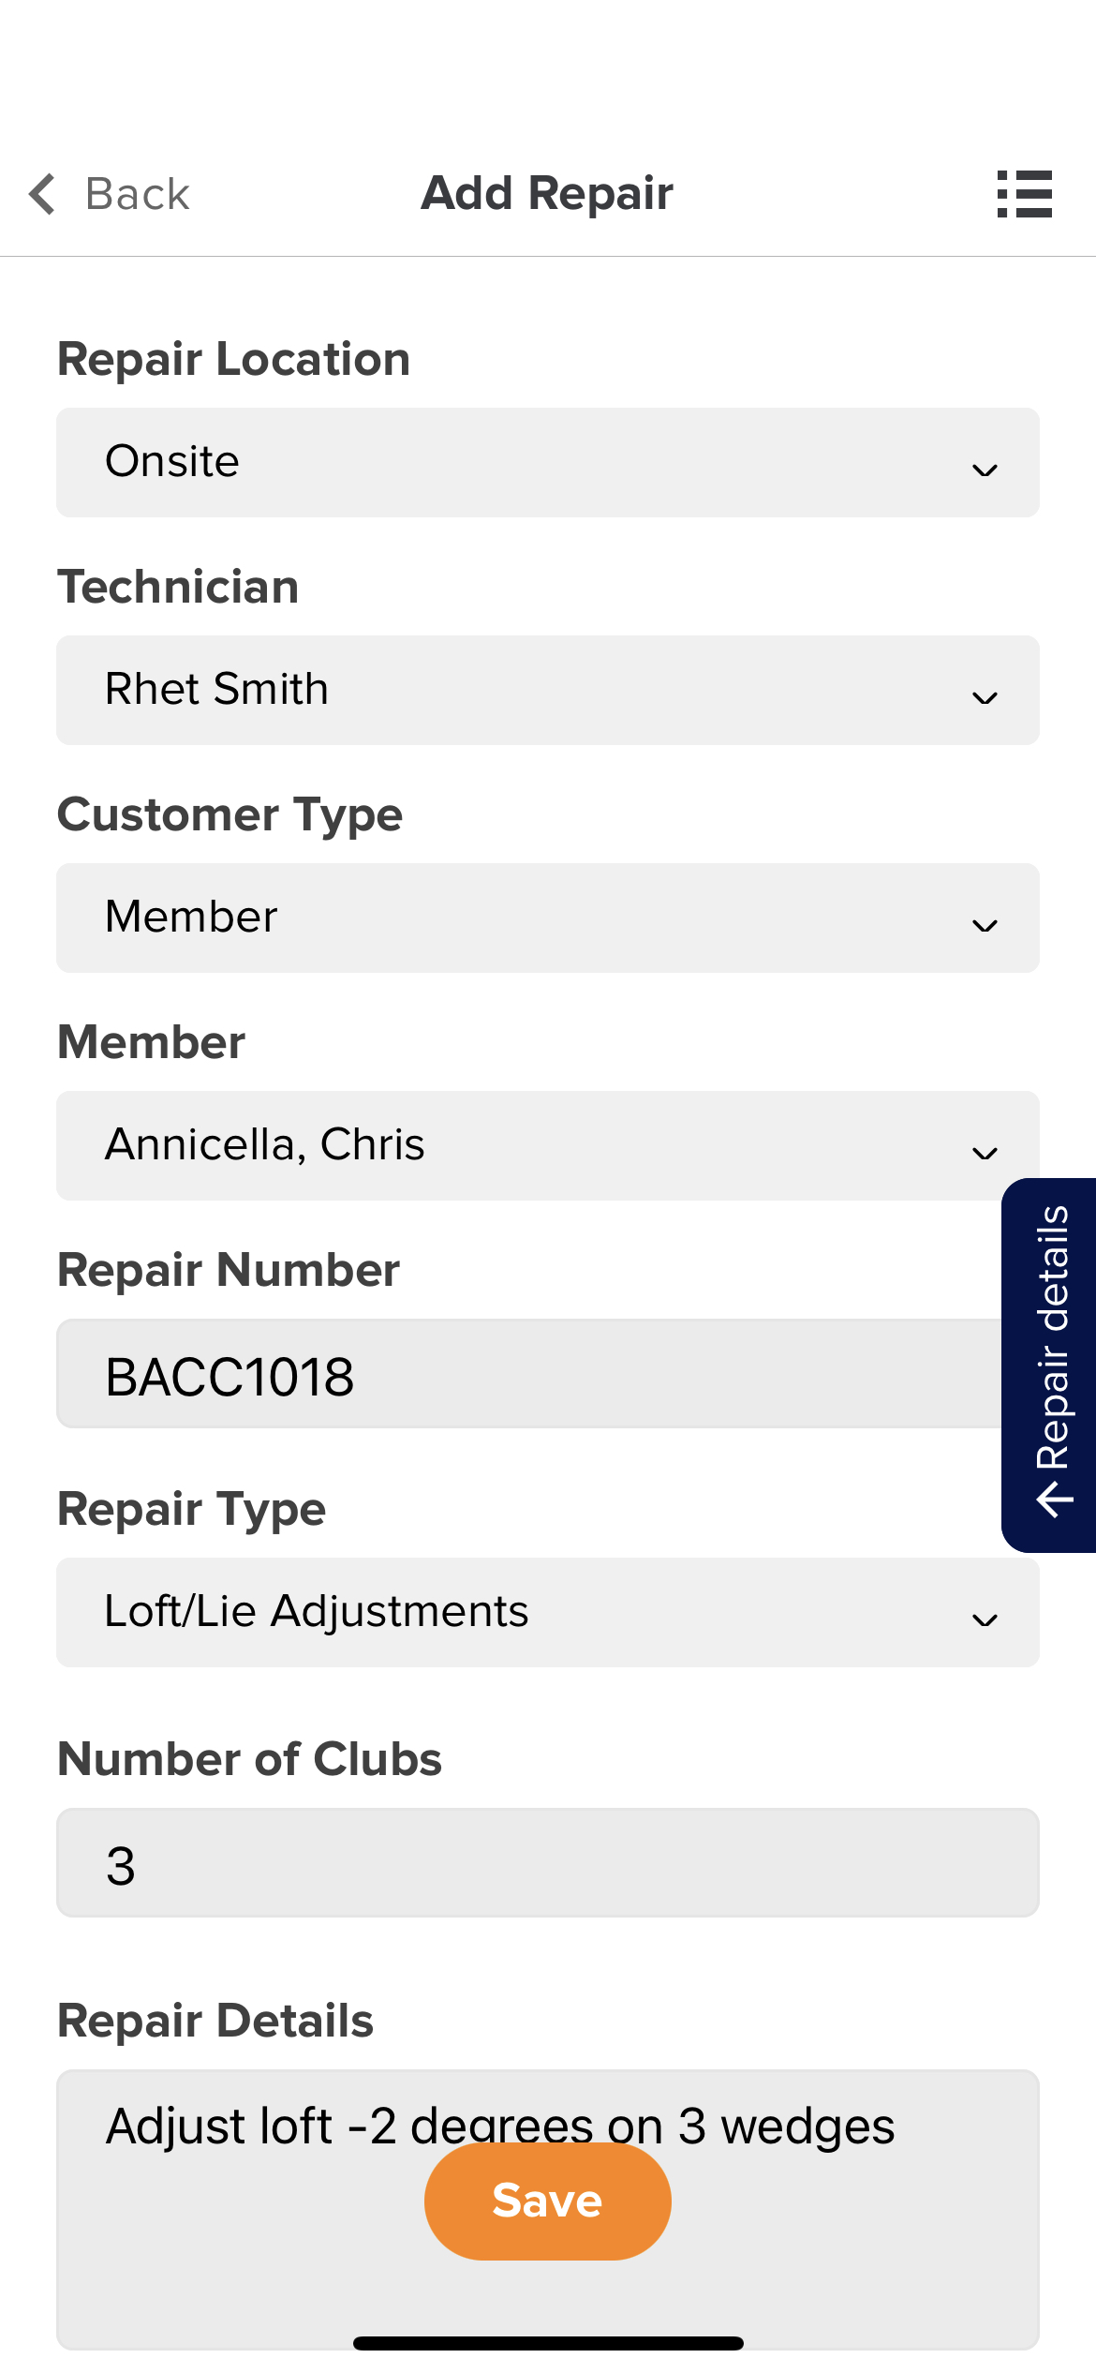Expand the Customer Type dropdown showing Member

tap(548, 918)
